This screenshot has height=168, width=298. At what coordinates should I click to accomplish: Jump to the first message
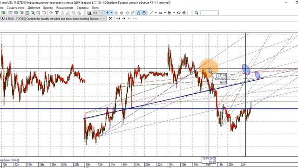(118, 19)
